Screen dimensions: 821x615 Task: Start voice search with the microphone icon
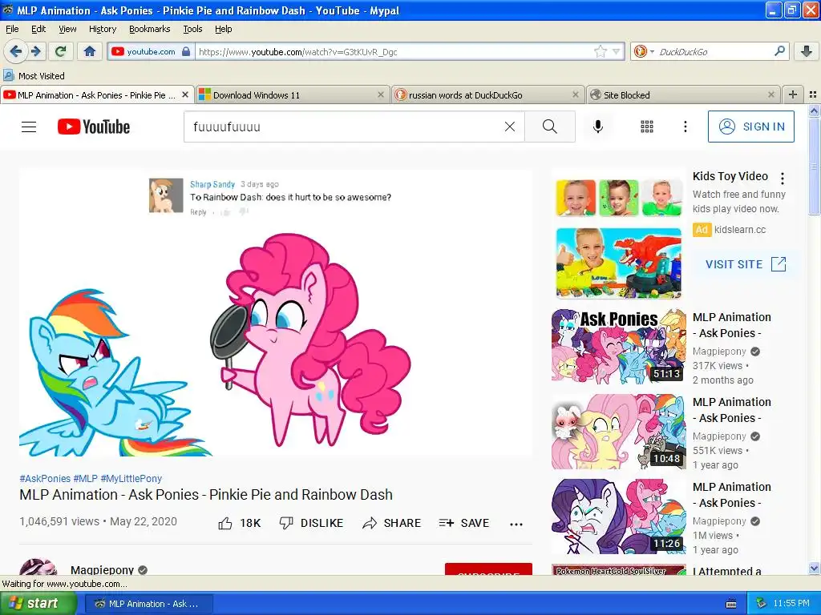[598, 127]
